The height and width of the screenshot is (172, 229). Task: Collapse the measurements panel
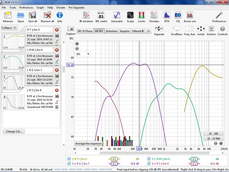coord(9,28)
